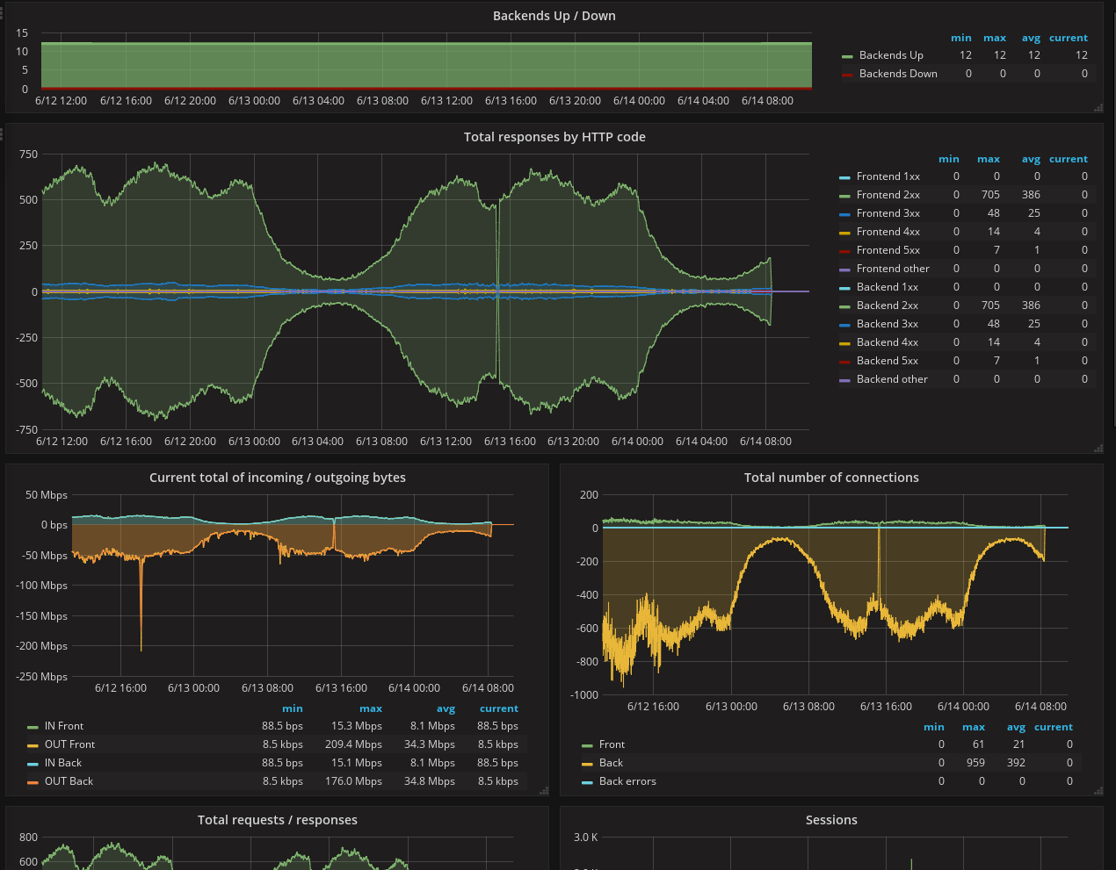This screenshot has width=1116, height=870.
Task: Open the Sessions panel title menu
Action: click(x=831, y=820)
